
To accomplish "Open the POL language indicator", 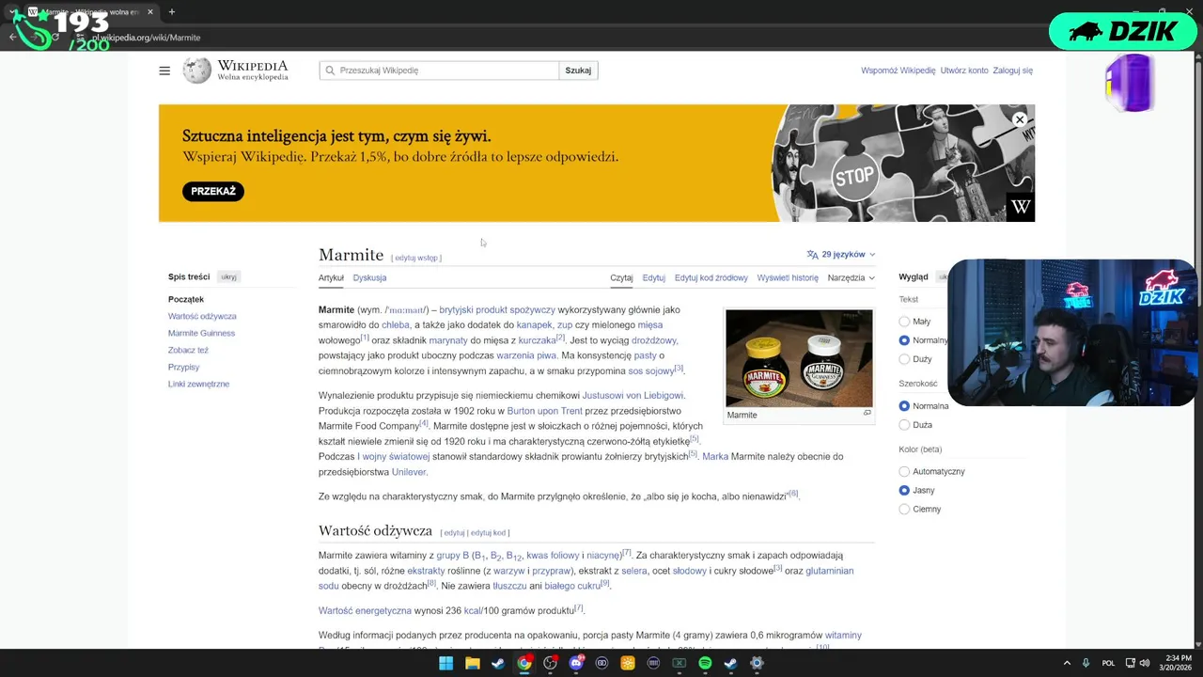I will pyautogui.click(x=1108, y=663).
